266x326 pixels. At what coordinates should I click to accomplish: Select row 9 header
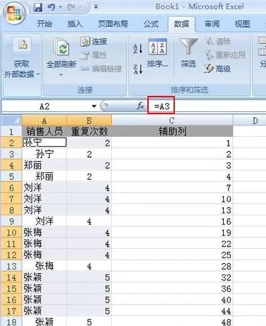(11, 221)
